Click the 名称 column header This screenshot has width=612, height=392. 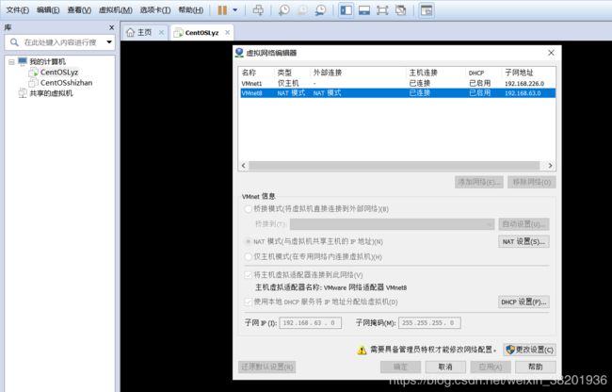[249, 73]
